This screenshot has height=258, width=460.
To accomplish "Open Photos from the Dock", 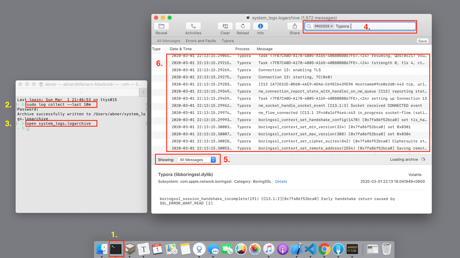I will [255, 249].
